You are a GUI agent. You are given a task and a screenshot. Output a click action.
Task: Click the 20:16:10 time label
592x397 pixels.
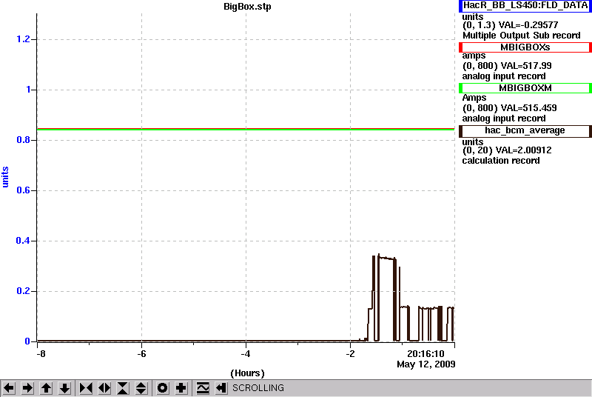[425, 354]
